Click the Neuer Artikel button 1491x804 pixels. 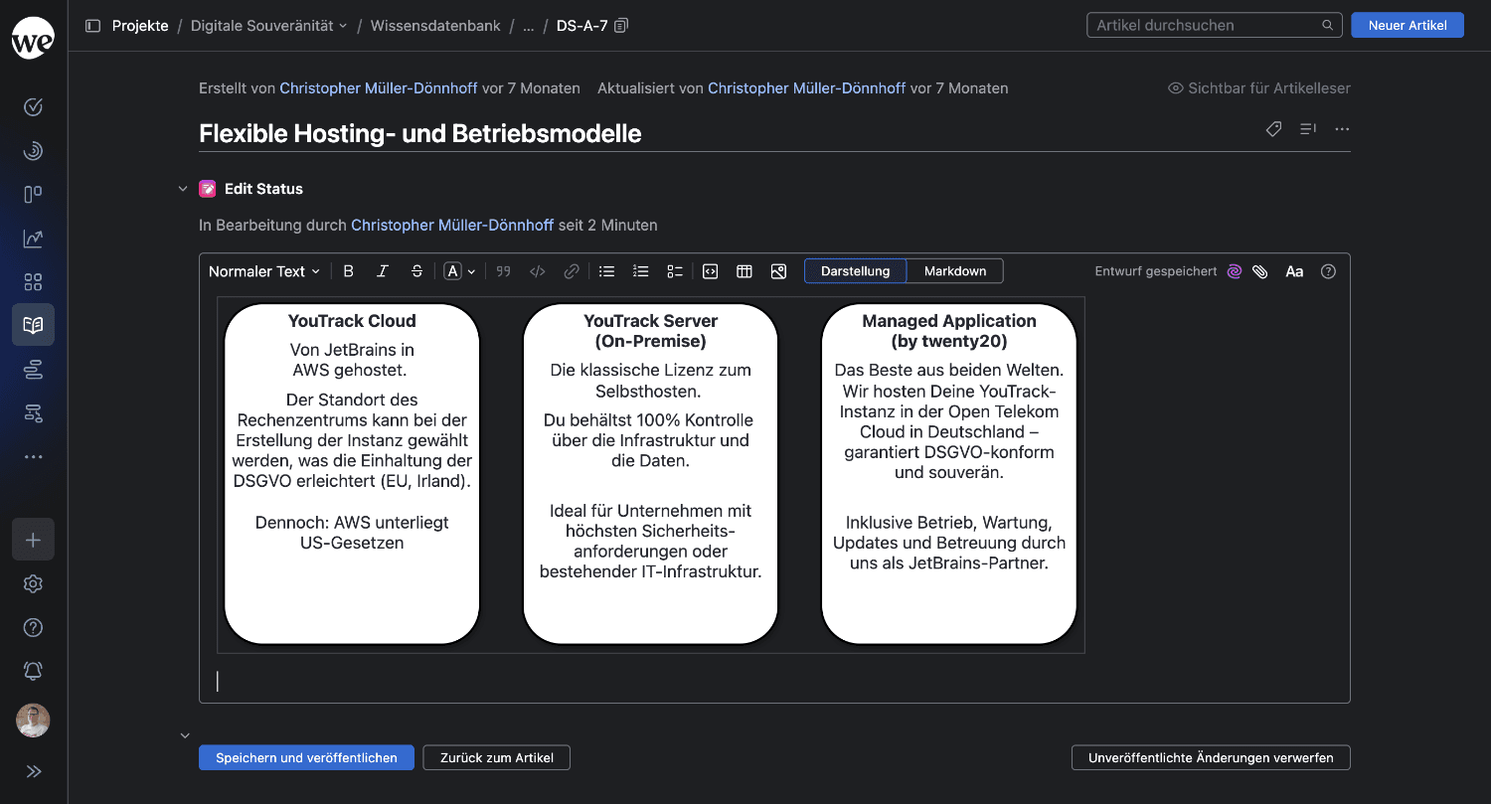tap(1408, 26)
